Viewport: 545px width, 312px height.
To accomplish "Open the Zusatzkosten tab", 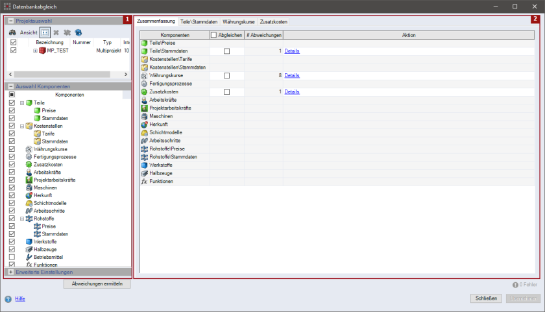I will coord(274,22).
